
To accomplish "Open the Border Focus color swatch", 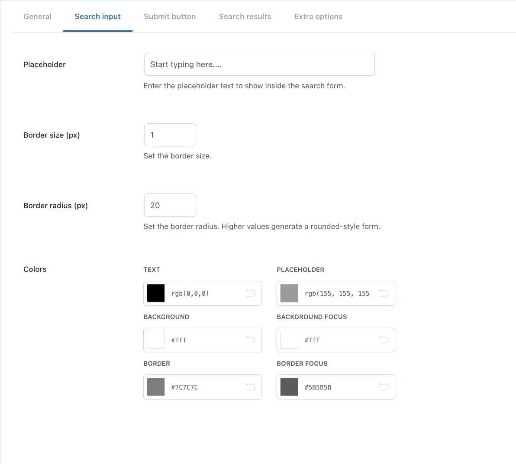I will click(x=289, y=387).
